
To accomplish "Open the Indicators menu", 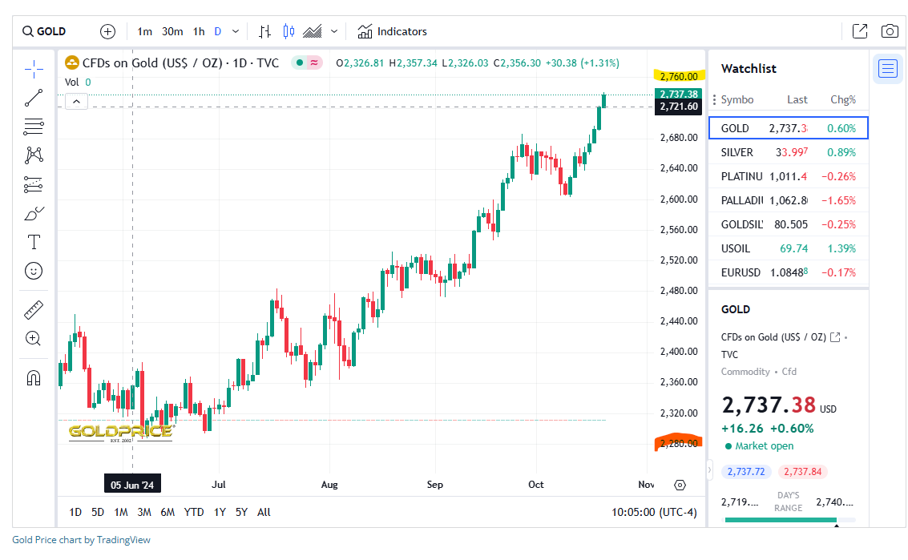I will tap(392, 31).
